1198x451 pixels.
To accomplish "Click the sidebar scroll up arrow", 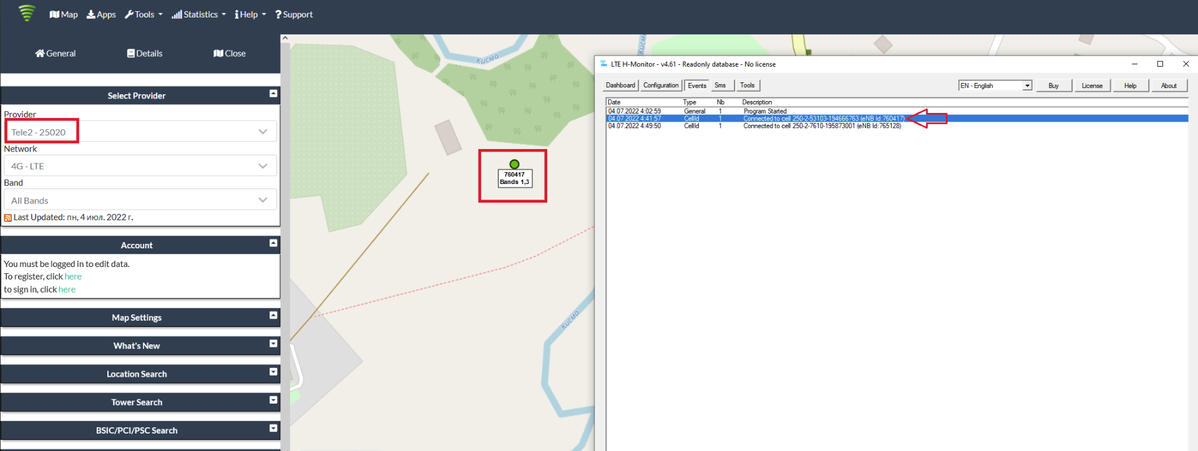I will click(x=285, y=38).
